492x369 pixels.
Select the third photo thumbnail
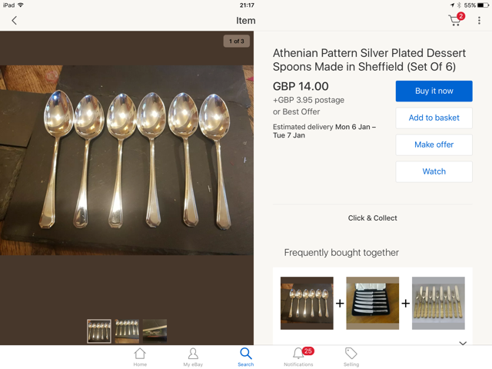155,331
